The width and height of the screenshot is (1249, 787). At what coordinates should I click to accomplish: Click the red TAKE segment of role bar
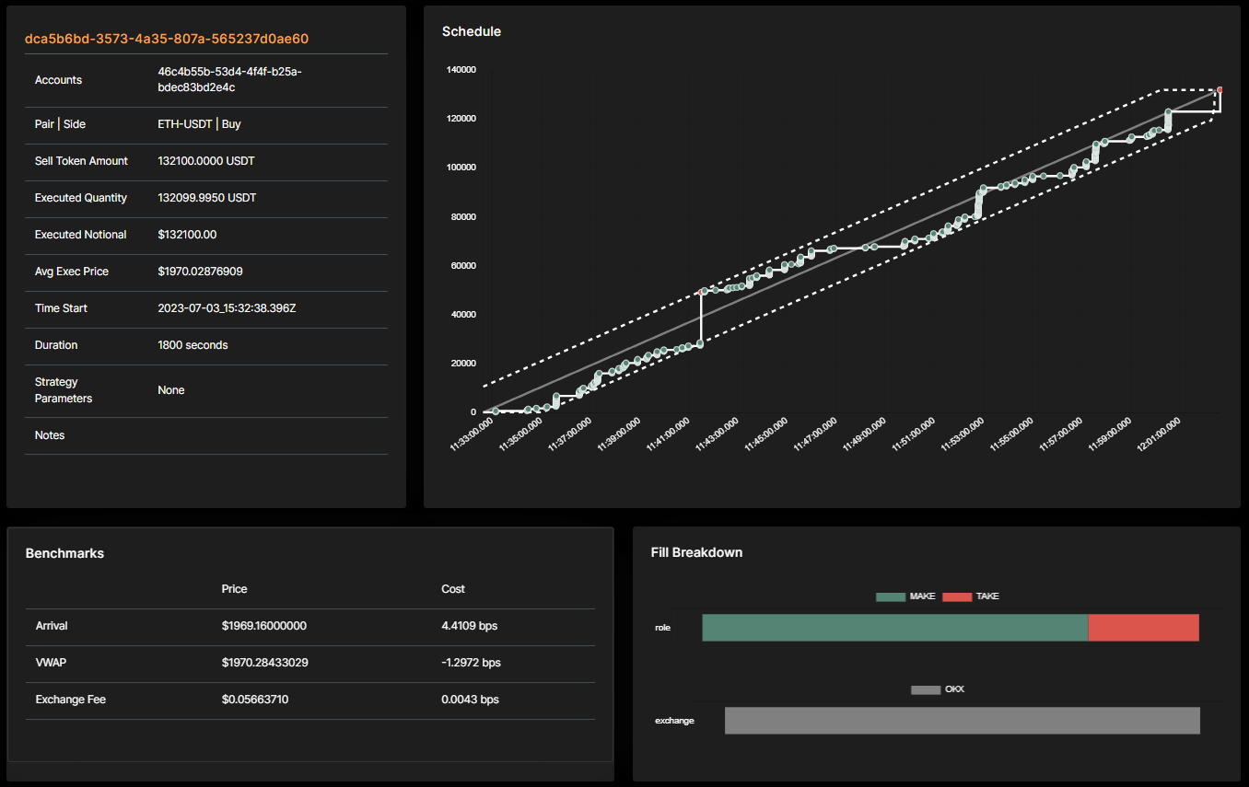(x=1143, y=628)
